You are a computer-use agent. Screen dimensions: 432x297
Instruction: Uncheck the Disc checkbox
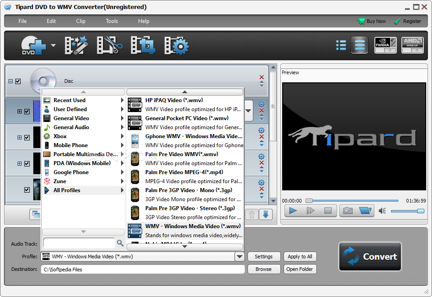click(18, 81)
